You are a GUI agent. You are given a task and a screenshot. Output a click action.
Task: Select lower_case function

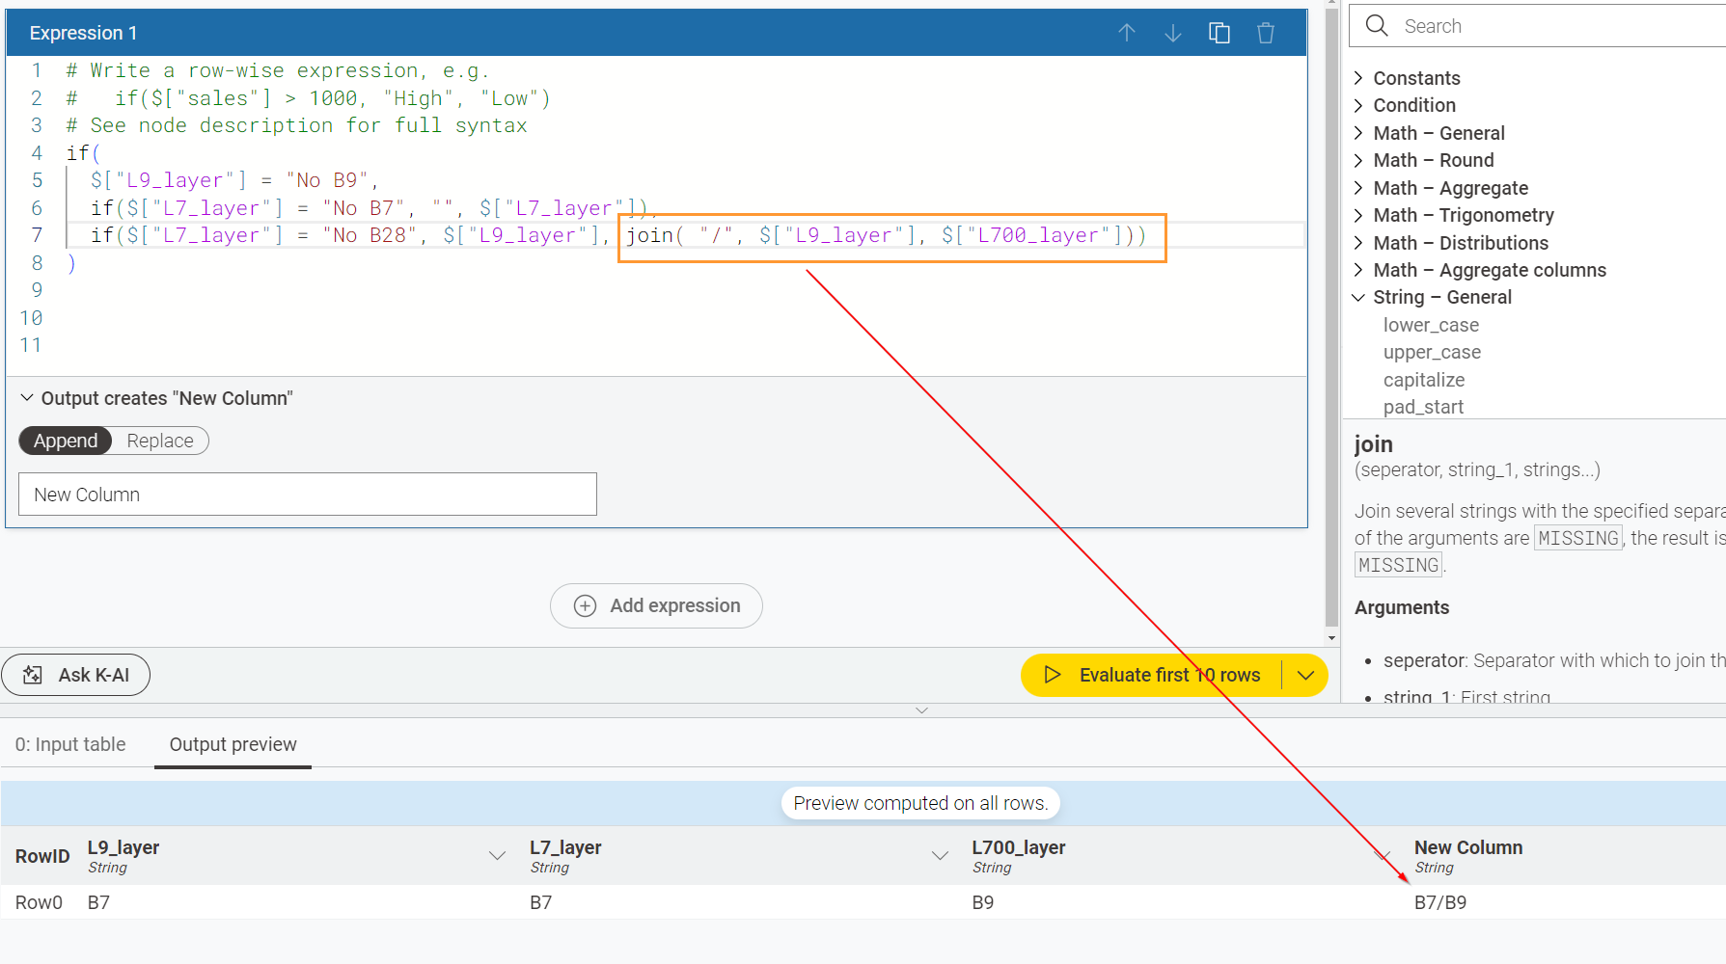pyautogui.click(x=1431, y=325)
